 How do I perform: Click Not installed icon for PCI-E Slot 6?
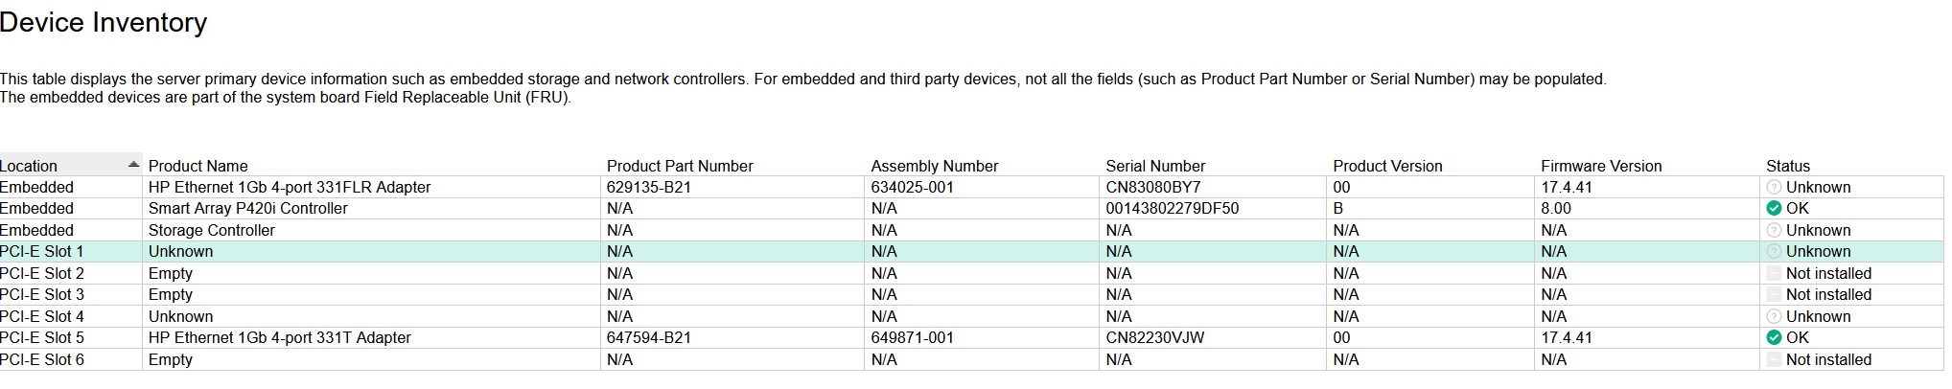(x=1774, y=360)
